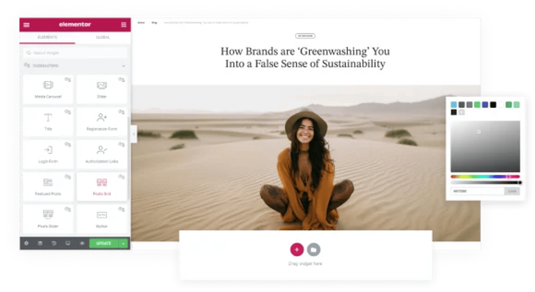Select the Media Carousel widget
The image size is (535, 292).
click(x=48, y=89)
